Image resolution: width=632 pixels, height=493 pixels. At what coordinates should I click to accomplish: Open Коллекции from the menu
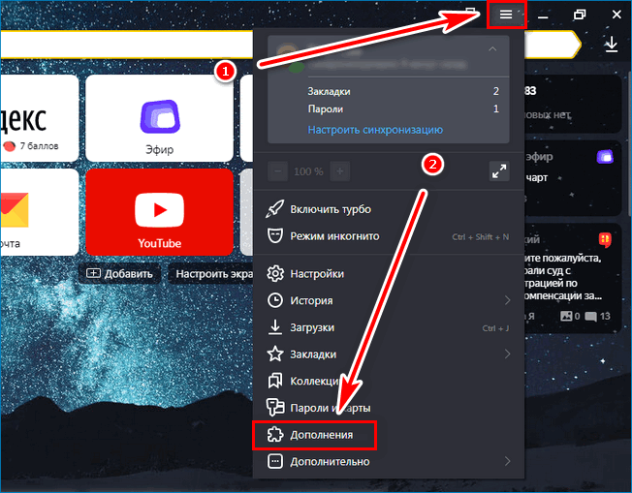pos(314,381)
